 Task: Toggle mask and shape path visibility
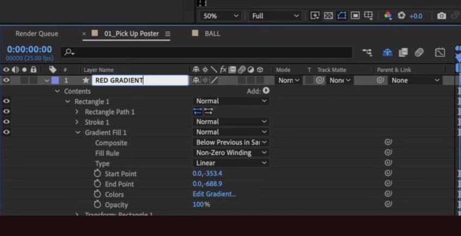342,16
